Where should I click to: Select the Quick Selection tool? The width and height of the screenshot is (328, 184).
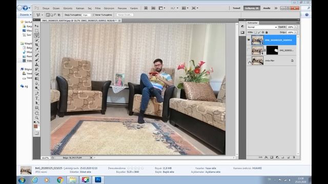(36, 40)
